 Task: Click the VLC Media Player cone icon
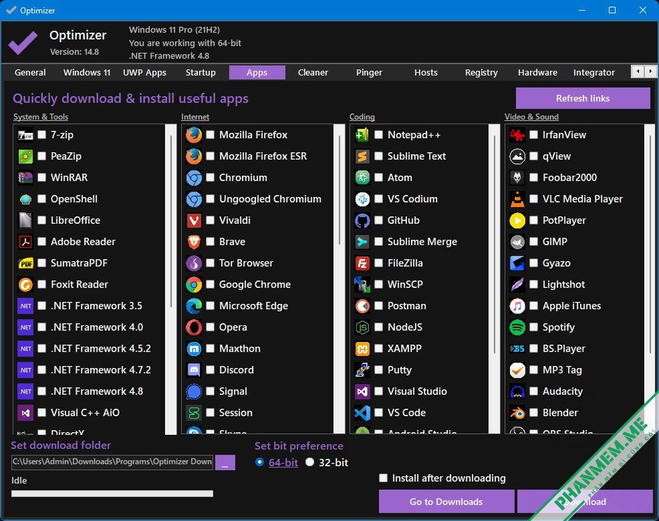click(x=517, y=199)
